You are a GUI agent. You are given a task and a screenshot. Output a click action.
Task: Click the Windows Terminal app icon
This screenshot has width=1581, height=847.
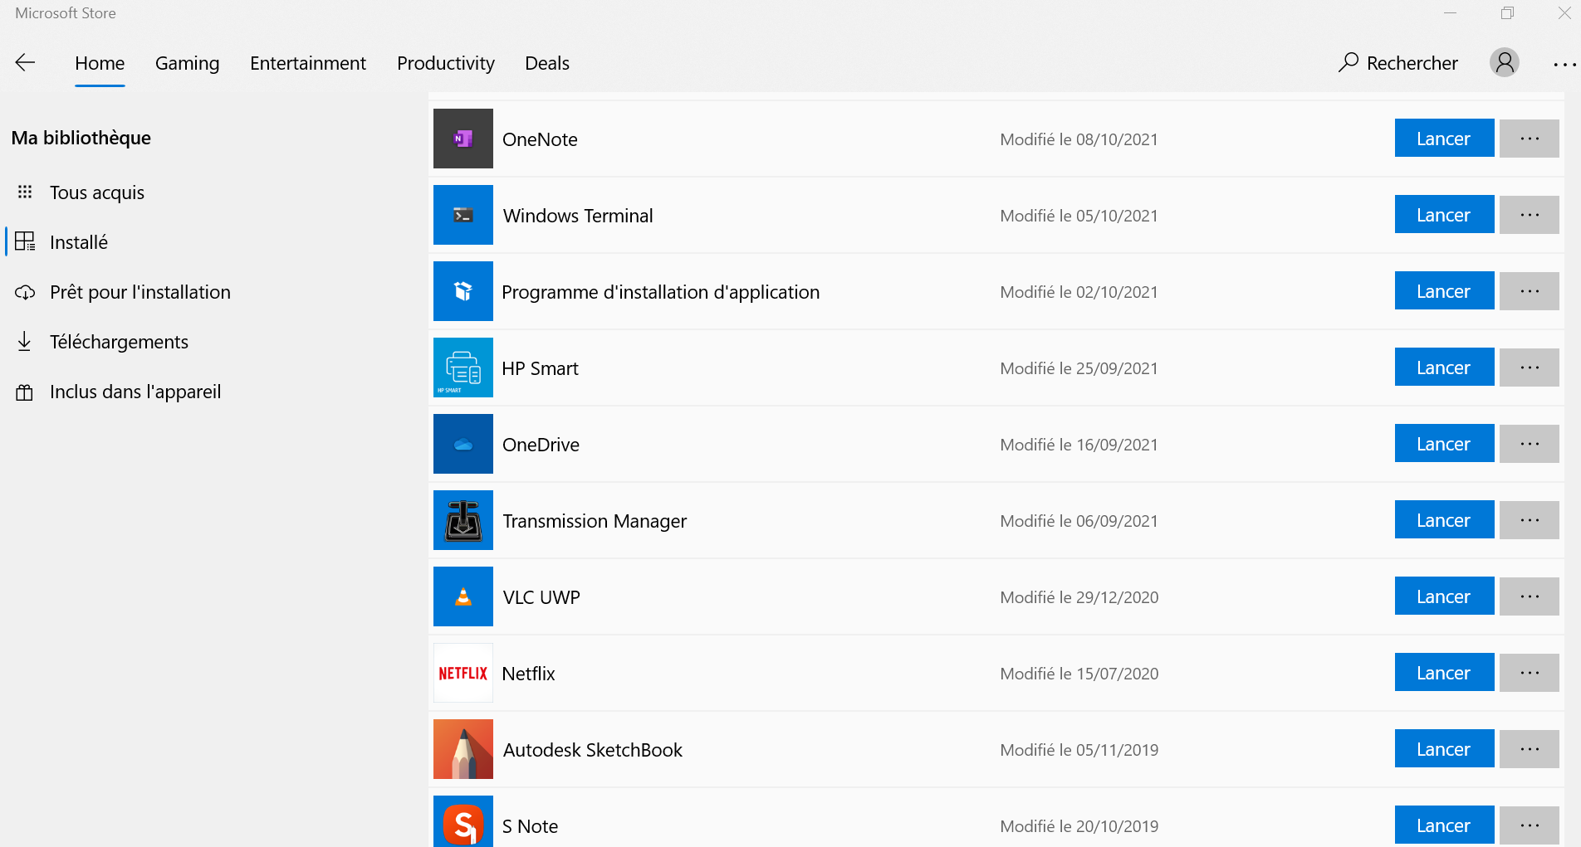463,215
